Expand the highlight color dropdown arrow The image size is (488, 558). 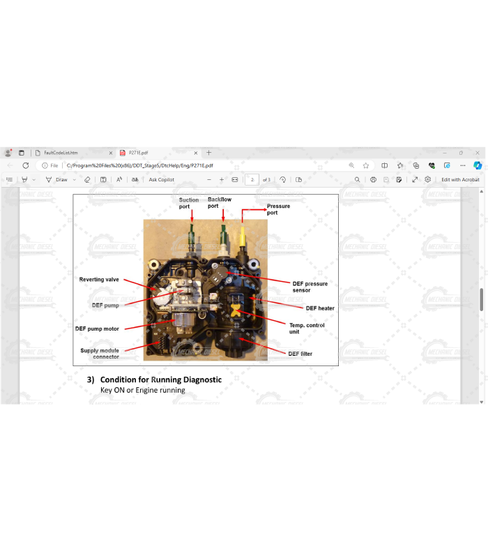33,179
